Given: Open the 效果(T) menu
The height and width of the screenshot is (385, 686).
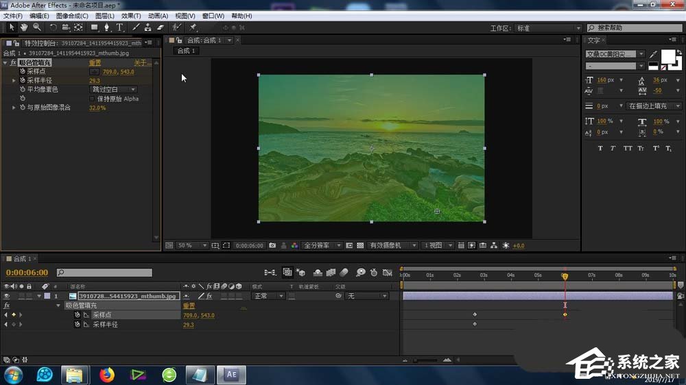Looking at the screenshot, I should [x=131, y=16].
